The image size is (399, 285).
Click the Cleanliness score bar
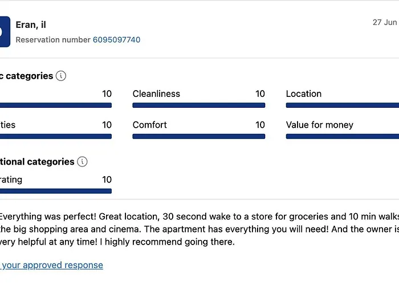tap(198, 105)
